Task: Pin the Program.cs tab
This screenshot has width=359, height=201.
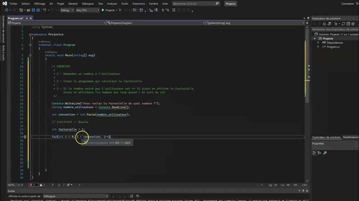Action: (x=26, y=18)
